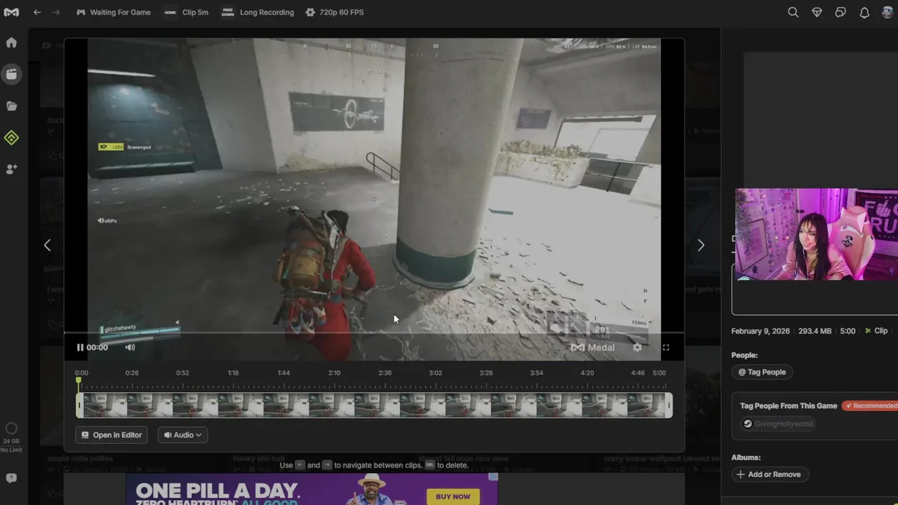Open the Medal logo home menu

tap(11, 12)
